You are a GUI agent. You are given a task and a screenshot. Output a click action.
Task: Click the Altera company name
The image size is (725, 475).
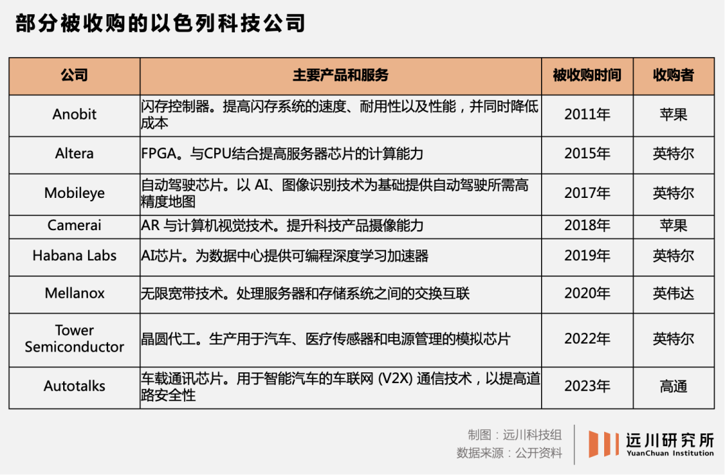(x=75, y=154)
